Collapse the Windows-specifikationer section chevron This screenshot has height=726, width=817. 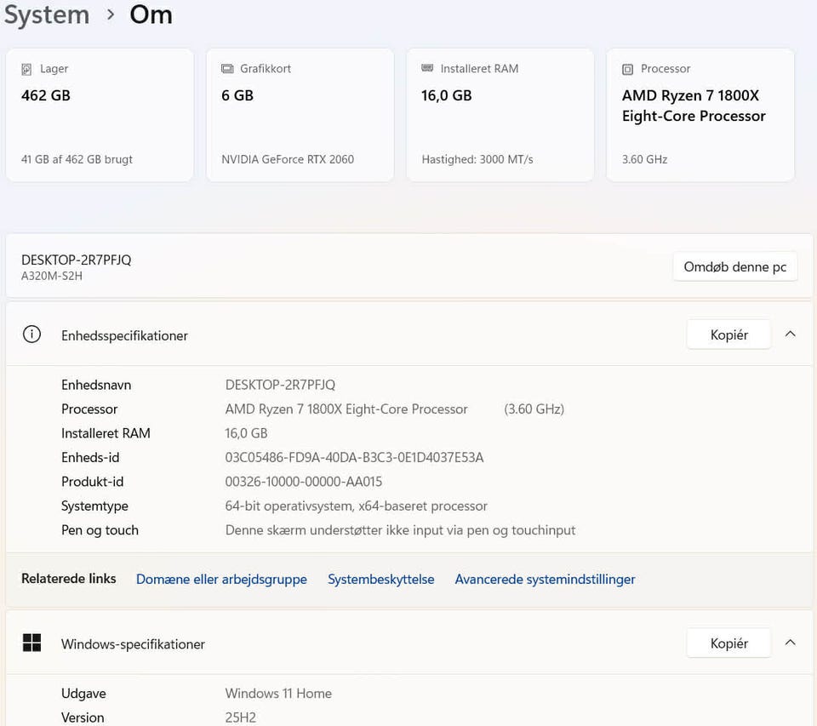pos(790,643)
